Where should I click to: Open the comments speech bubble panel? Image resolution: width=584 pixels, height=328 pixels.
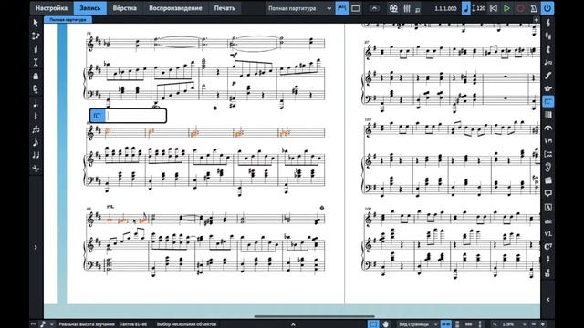tap(547, 193)
